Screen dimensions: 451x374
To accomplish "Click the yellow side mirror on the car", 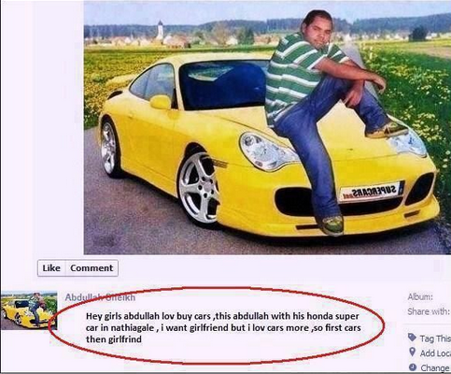I will [161, 102].
